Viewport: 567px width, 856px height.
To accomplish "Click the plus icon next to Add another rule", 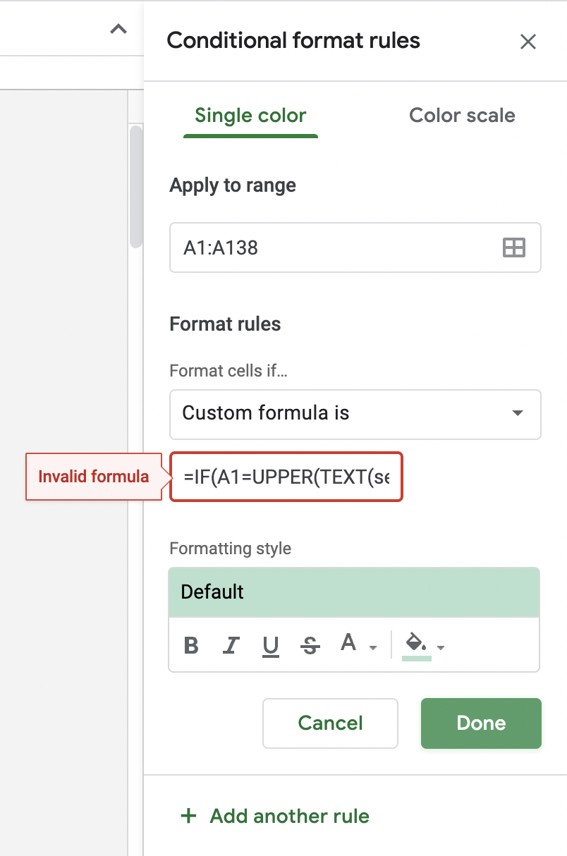I will (188, 816).
